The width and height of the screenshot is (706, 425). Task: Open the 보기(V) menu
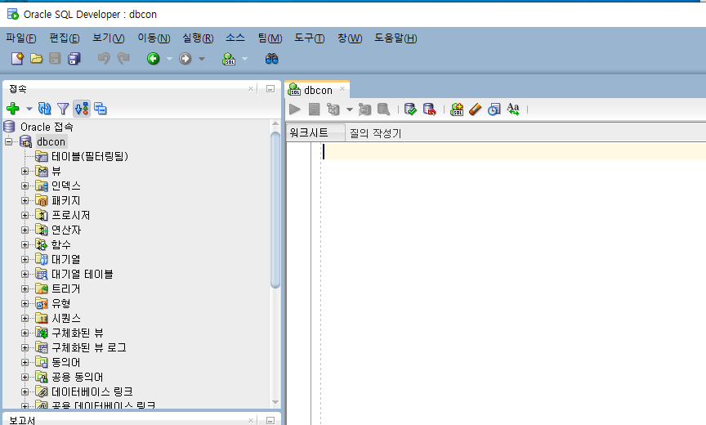pyautogui.click(x=109, y=38)
